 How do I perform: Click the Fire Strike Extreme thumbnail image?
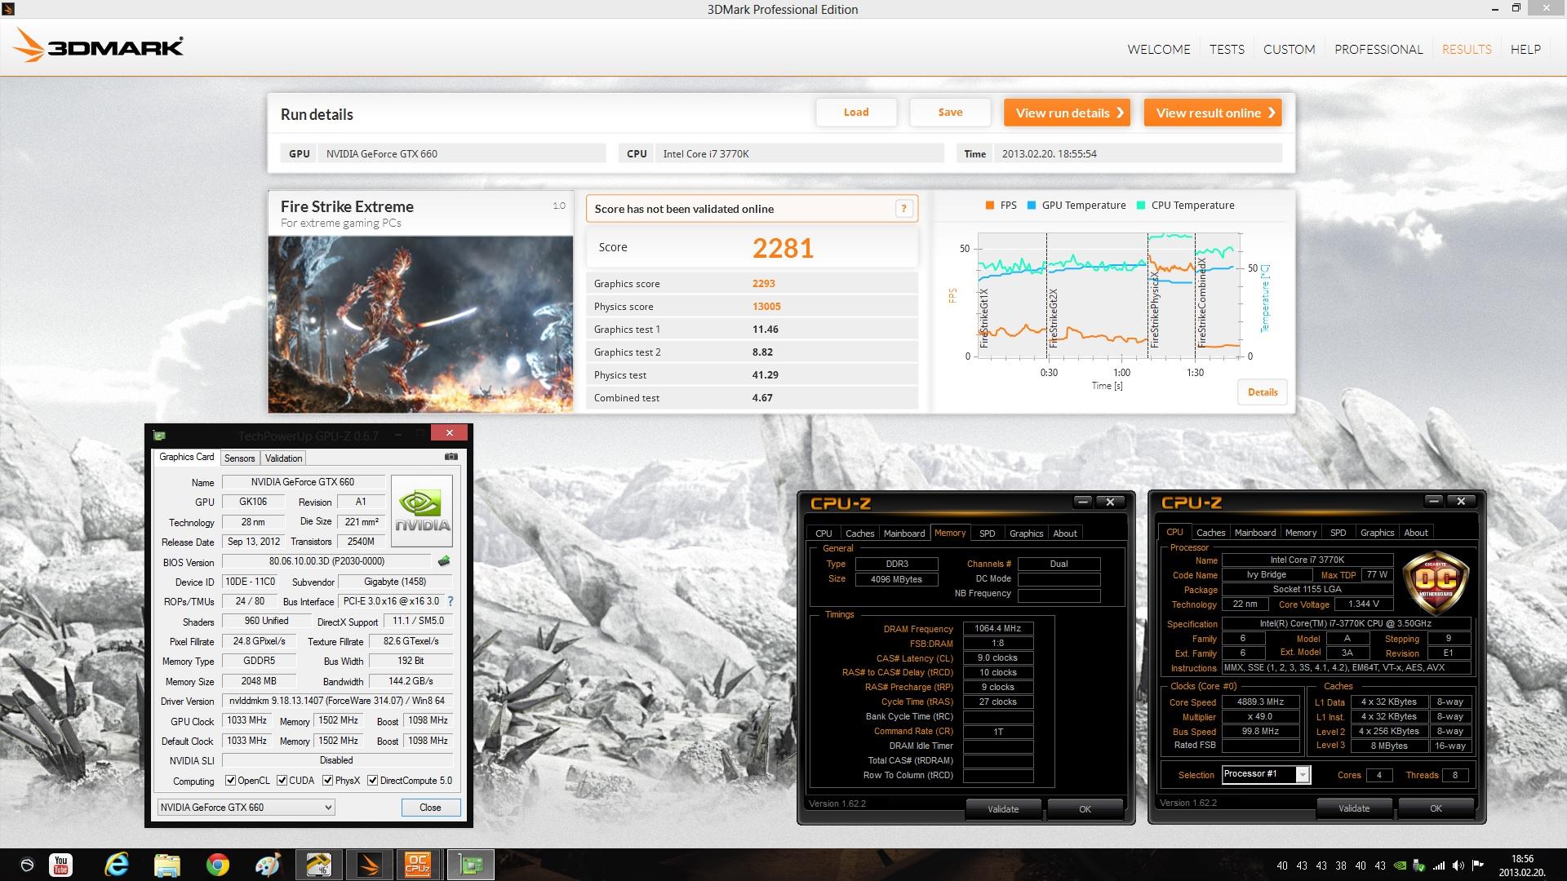click(421, 324)
